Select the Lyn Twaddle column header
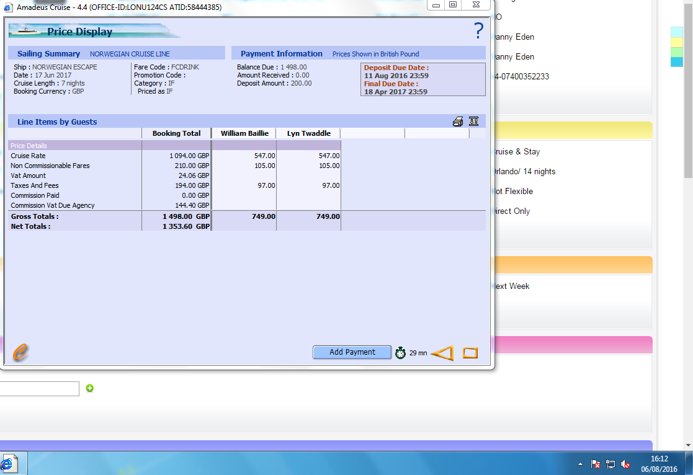This screenshot has width=693, height=475. (309, 133)
